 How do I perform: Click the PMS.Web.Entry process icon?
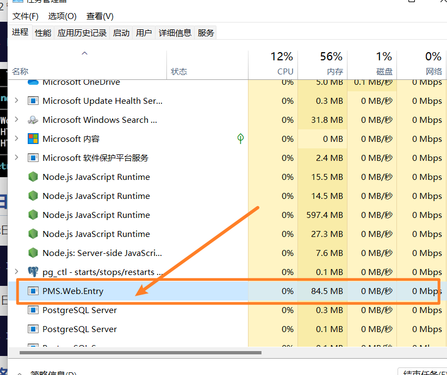coord(33,291)
